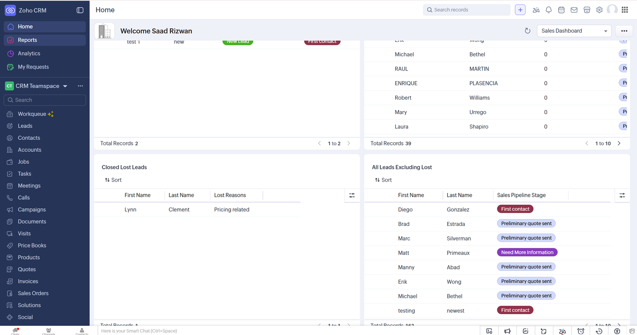The width and height of the screenshot is (637, 335).
Task: Open the user profile avatar
Action: (x=612, y=10)
